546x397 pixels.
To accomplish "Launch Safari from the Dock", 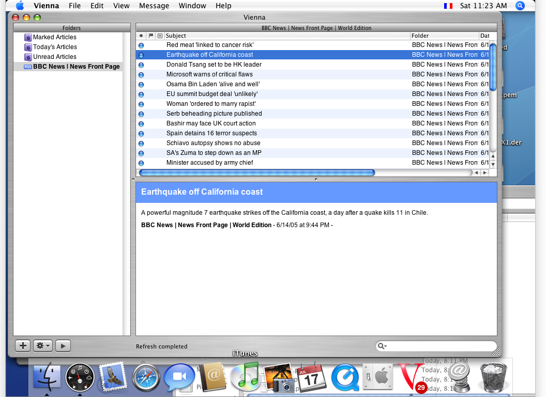I will [x=146, y=378].
